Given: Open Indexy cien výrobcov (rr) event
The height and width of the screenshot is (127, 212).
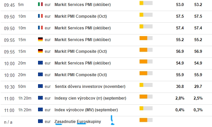Looking at the screenshot, I should pos(90,98).
